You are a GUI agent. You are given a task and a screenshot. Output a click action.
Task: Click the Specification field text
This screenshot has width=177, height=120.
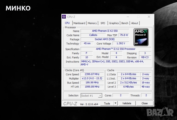tap(116, 49)
